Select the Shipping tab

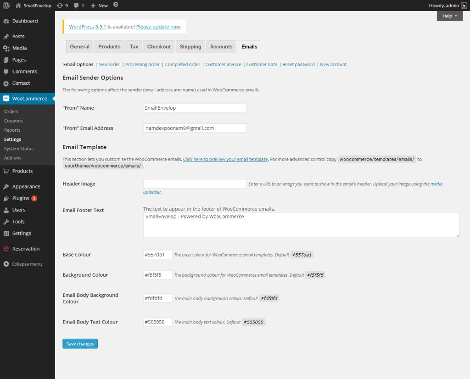pyautogui.click(x=190, y=47)
